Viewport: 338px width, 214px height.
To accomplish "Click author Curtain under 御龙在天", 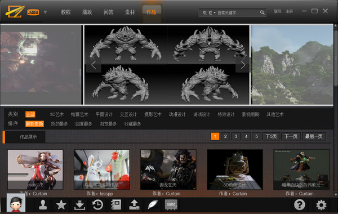I will pos(173,194).
